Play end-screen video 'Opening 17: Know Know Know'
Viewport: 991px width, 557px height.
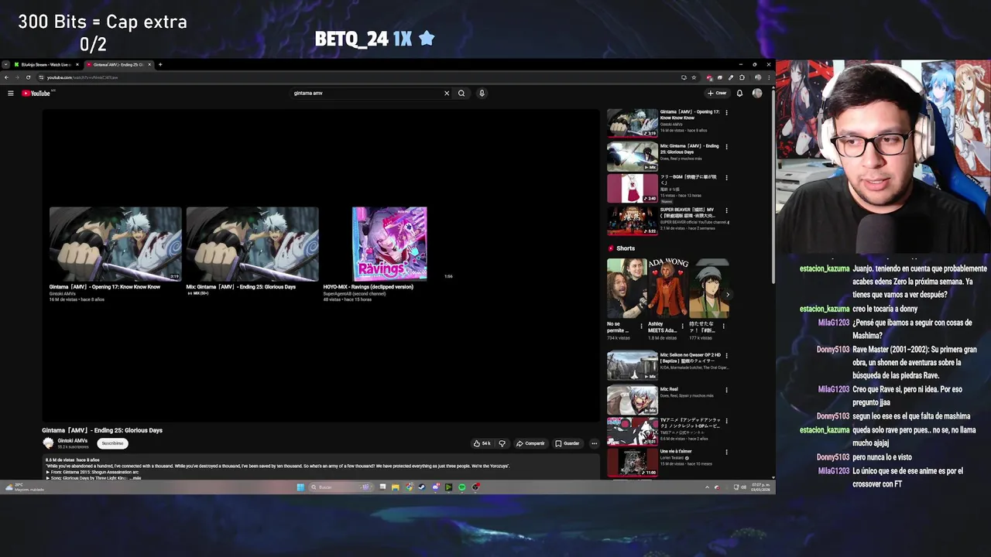tap(115, 244)
